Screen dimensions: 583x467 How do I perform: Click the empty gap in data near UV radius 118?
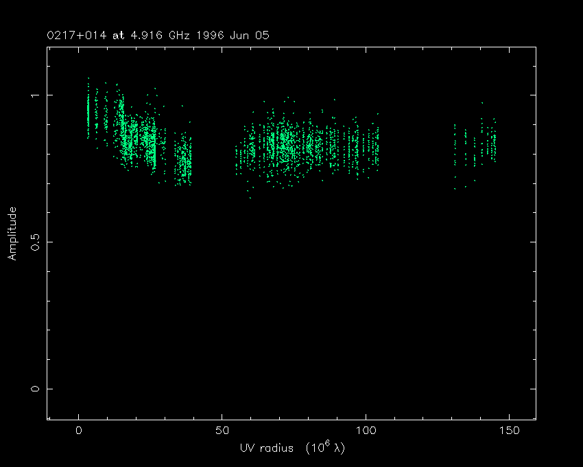[x=416, y=146]
